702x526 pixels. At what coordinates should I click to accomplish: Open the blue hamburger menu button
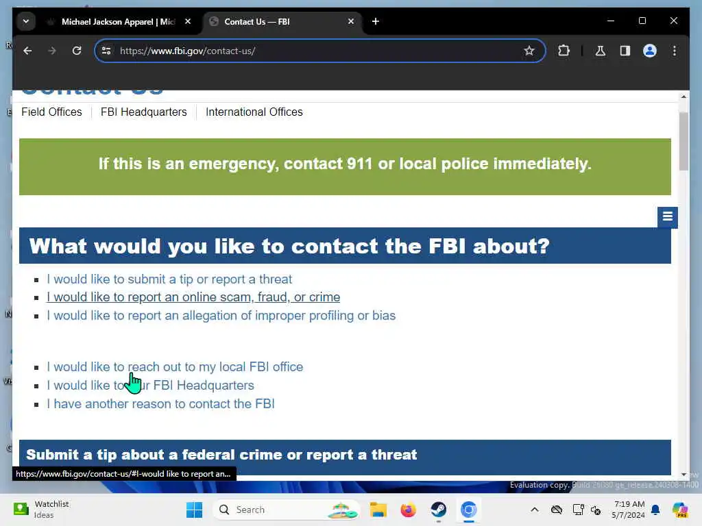coord(668,217)
